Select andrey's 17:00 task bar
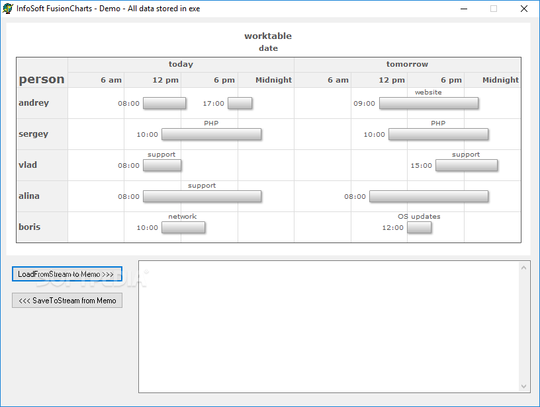This screenshot has height=407, width=540. [240, 103]
